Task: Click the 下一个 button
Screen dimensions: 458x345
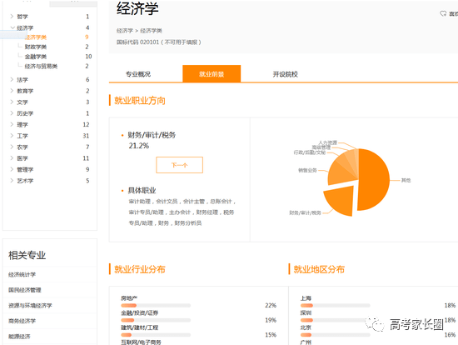Action: 179,165
